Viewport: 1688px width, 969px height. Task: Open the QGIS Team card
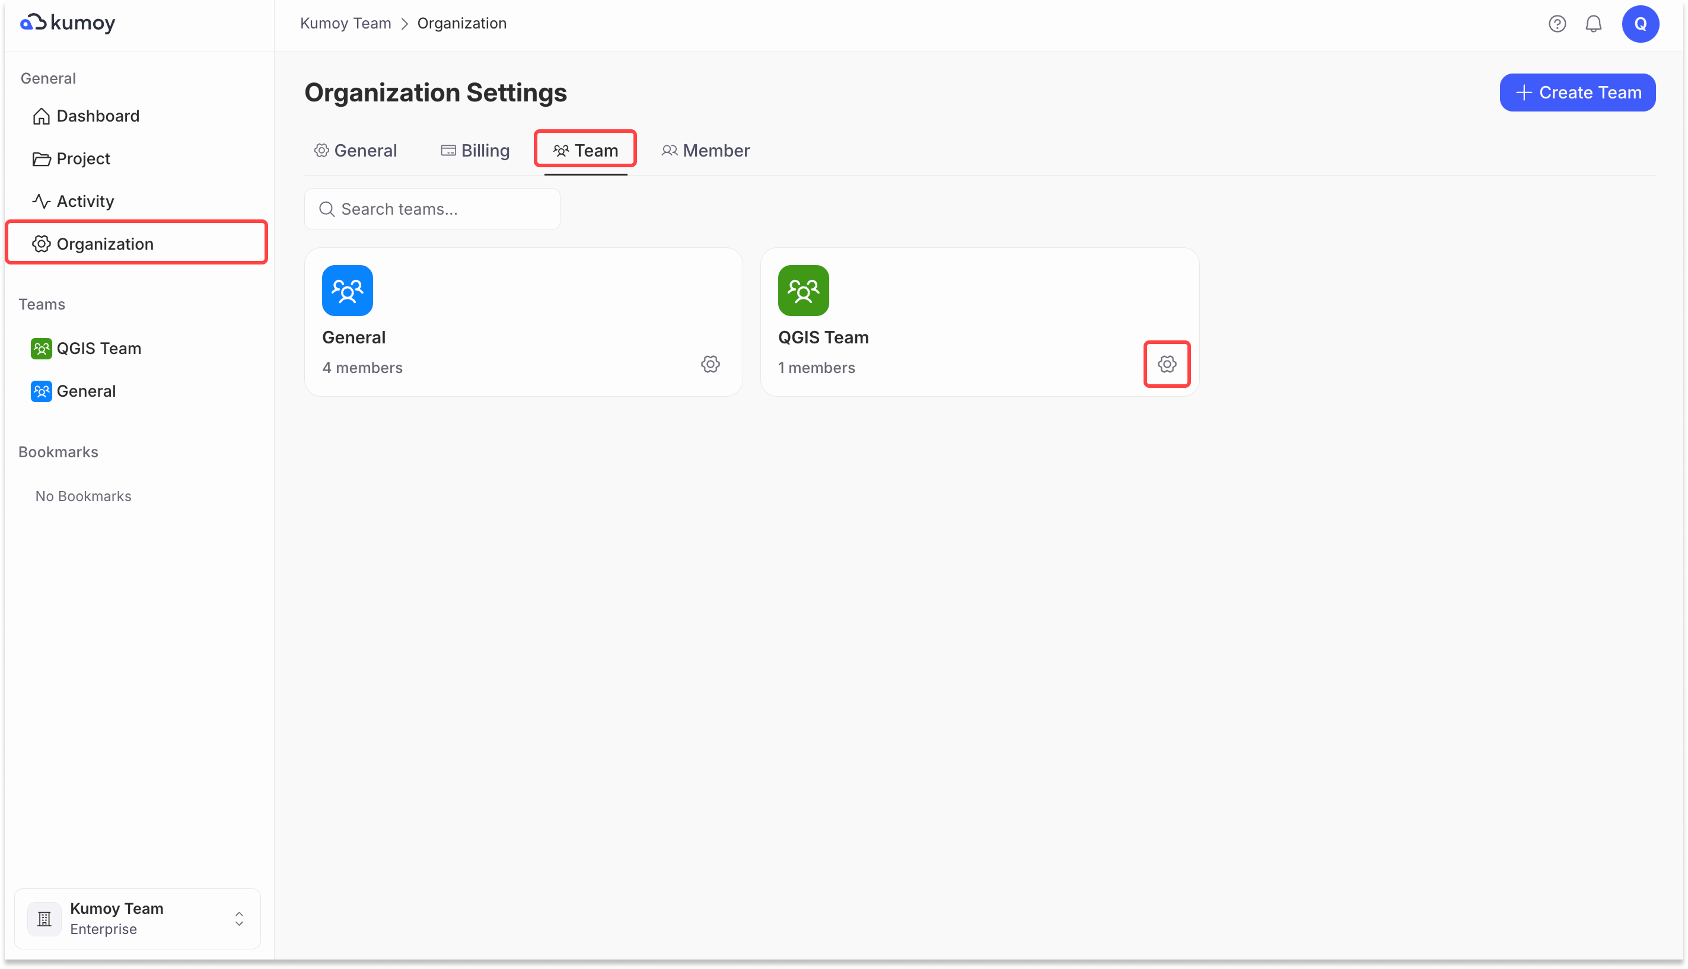click(x=932, y=313)
